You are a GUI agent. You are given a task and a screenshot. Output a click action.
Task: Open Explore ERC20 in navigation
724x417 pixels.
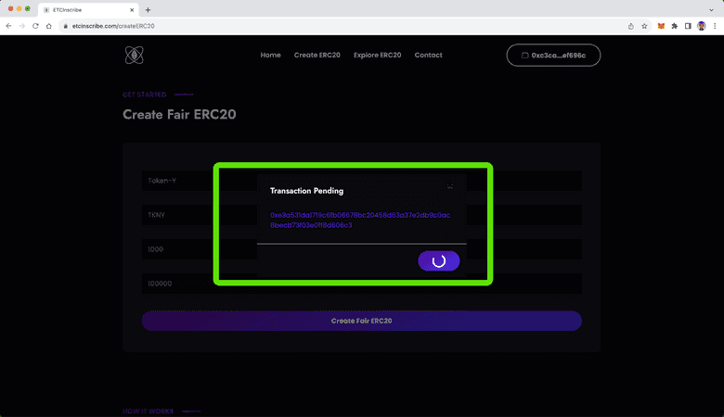[x=377, y=56]
